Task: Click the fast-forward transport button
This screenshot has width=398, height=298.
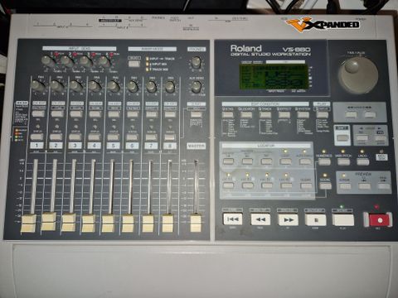Action: pyautogui.click(x=288, y=220)
